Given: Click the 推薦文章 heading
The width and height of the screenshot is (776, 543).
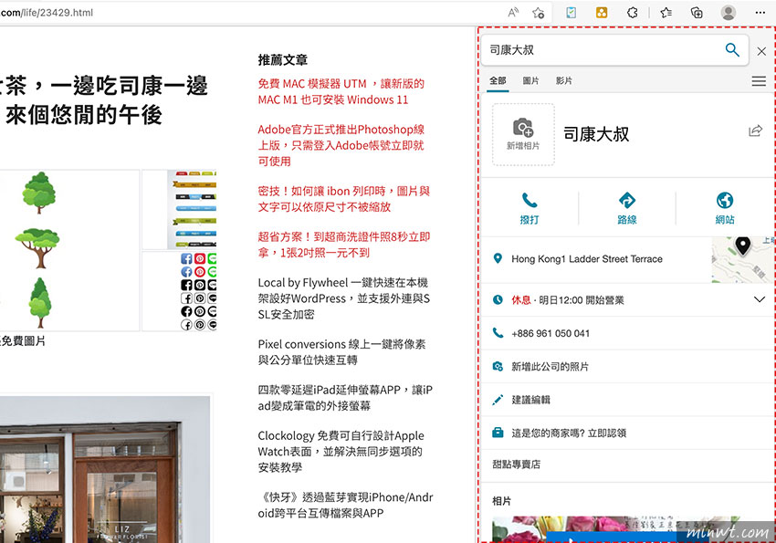Looking at the screenshot, I should (283, 60).
